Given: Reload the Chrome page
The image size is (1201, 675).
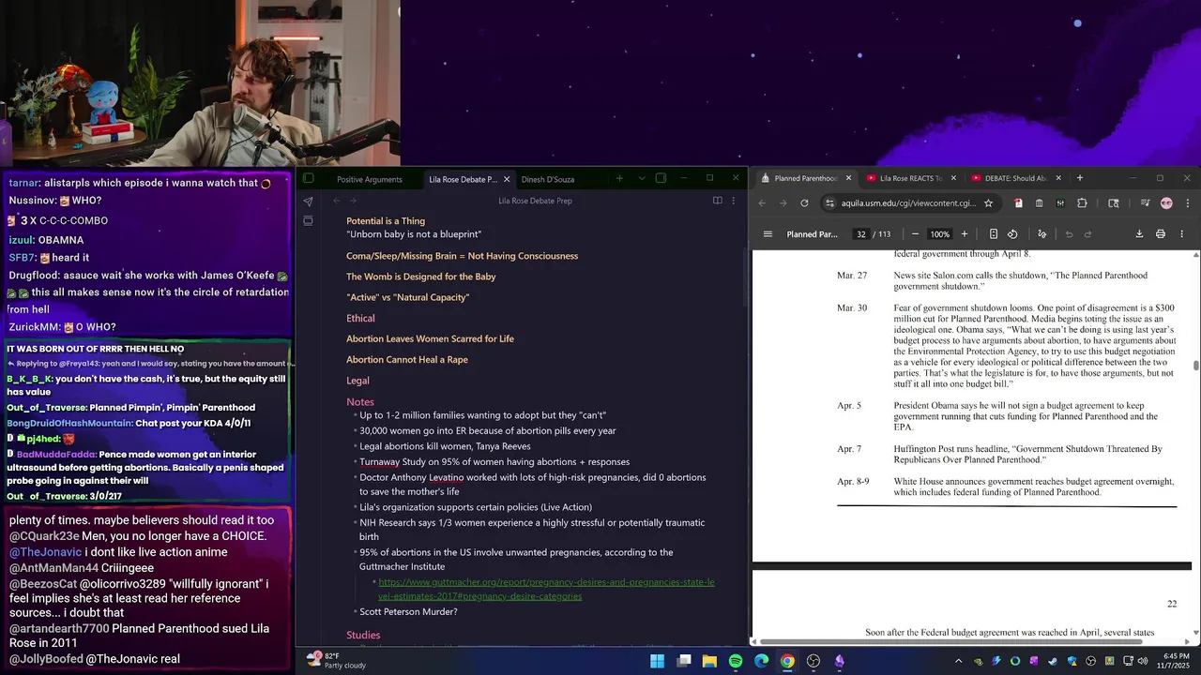Looking at the screenshot, I should 804,203.
